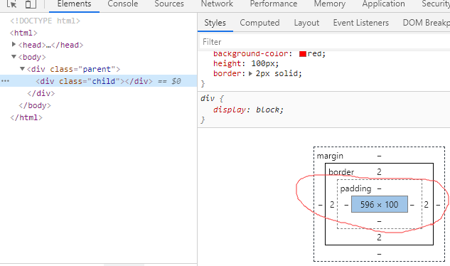Click the border label in box model
450x266 pixels.
pos(341,172)
